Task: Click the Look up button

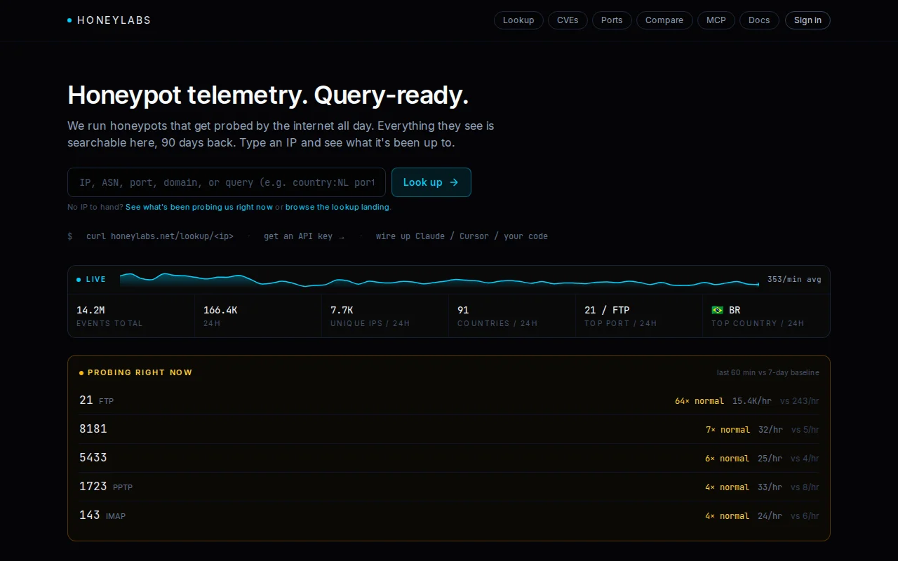Action: [431, 182]
